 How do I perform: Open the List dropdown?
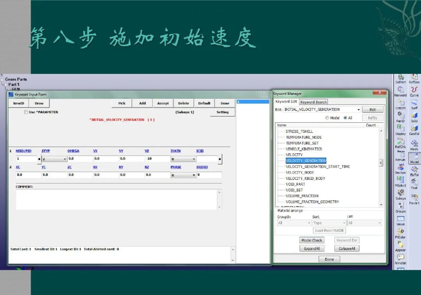pyautogui.click(x=364, y=223)
